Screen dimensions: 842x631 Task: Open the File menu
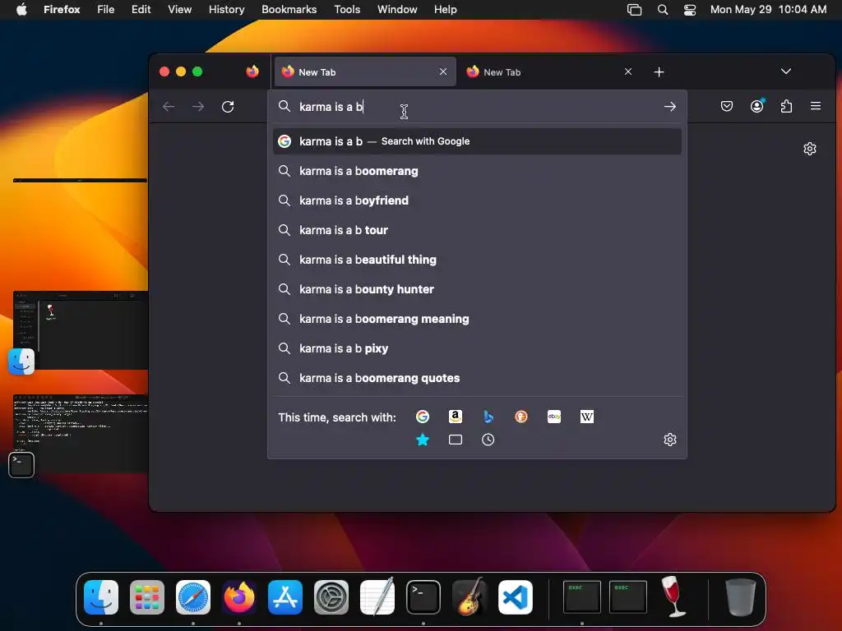click(106, 10)
